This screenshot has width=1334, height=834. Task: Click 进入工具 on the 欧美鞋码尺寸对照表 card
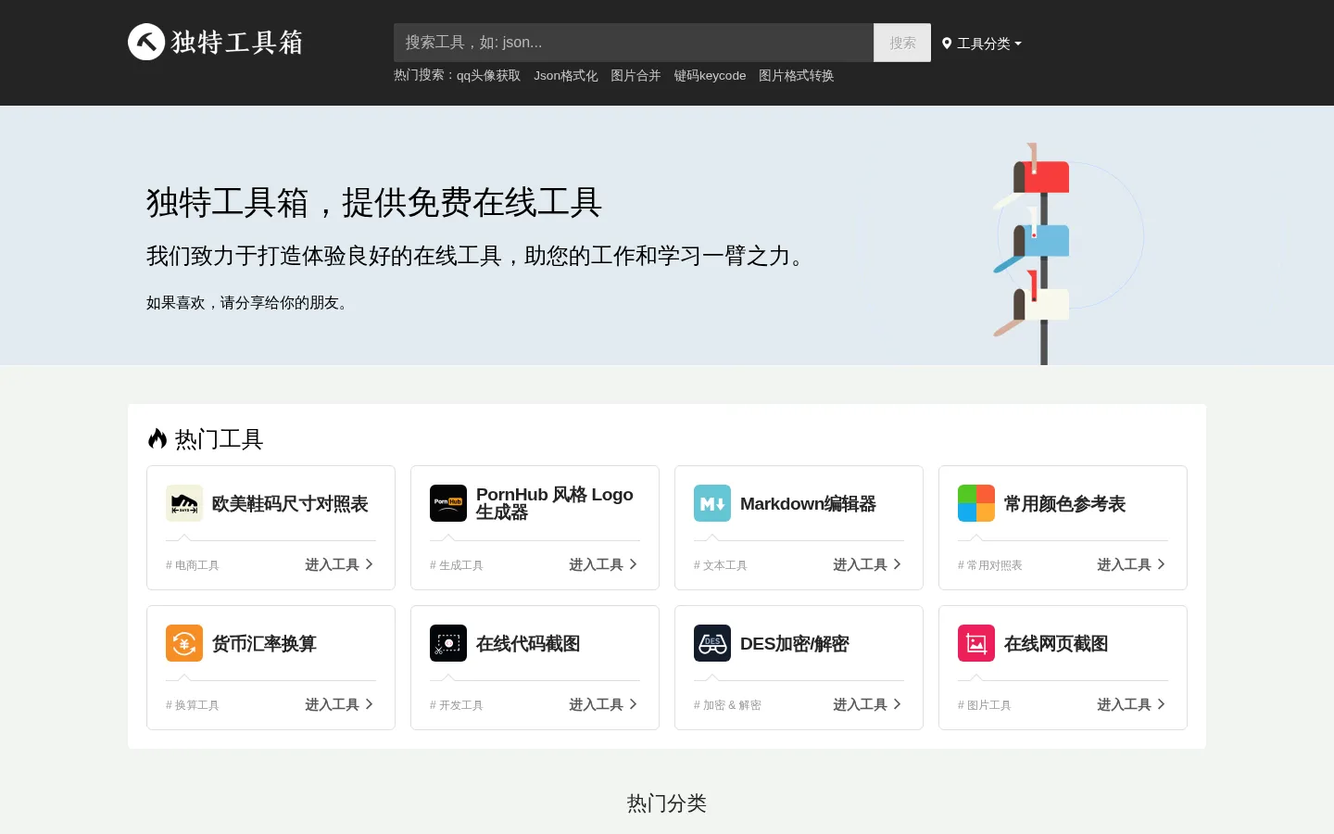(x=339, y=564)
